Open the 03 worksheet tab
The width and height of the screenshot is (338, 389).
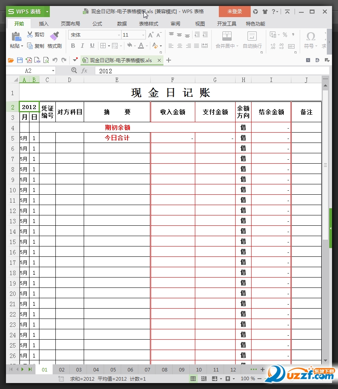79,370
